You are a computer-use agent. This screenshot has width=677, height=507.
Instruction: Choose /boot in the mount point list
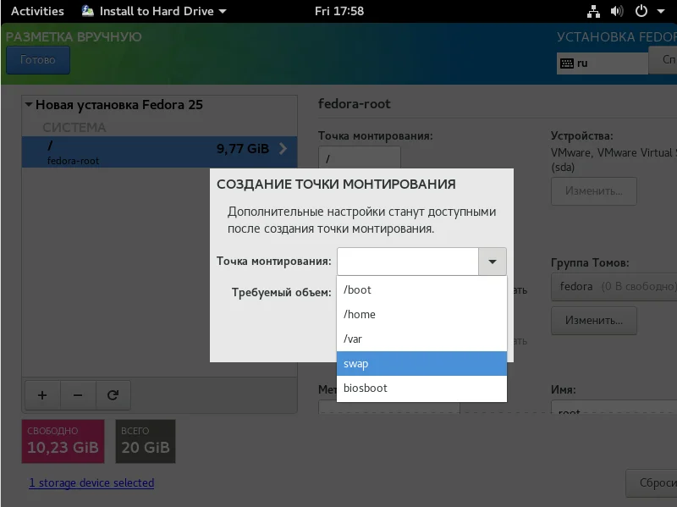(421, 289)
